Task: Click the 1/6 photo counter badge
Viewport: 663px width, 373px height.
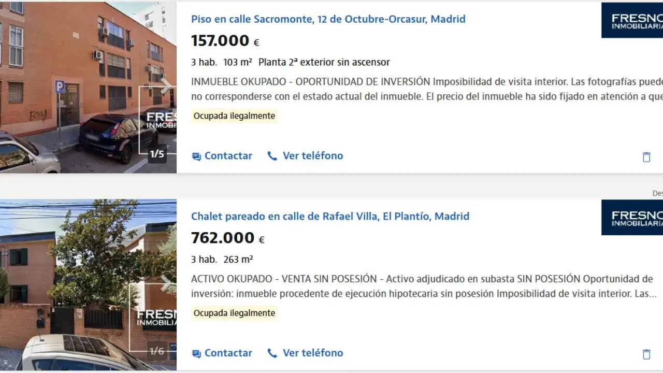Action: [x=157, y=351]
